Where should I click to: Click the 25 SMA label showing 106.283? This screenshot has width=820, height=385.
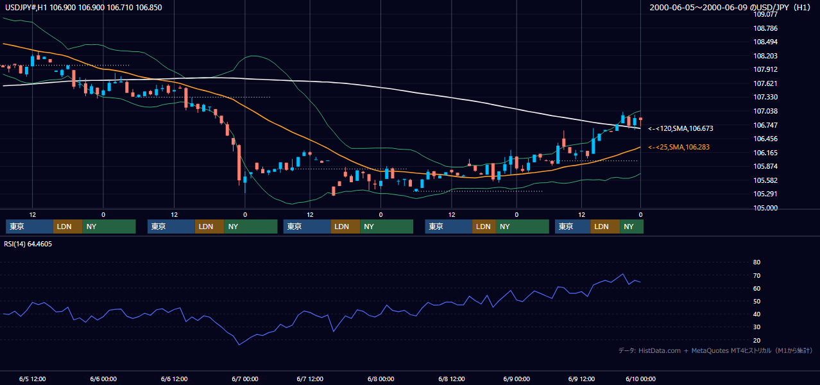[x=680, y=148]
